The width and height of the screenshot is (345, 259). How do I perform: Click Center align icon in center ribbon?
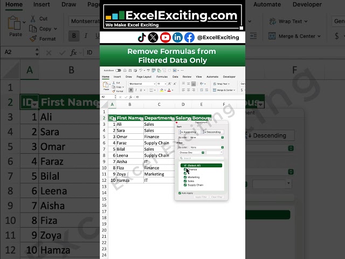pos(189,90)
